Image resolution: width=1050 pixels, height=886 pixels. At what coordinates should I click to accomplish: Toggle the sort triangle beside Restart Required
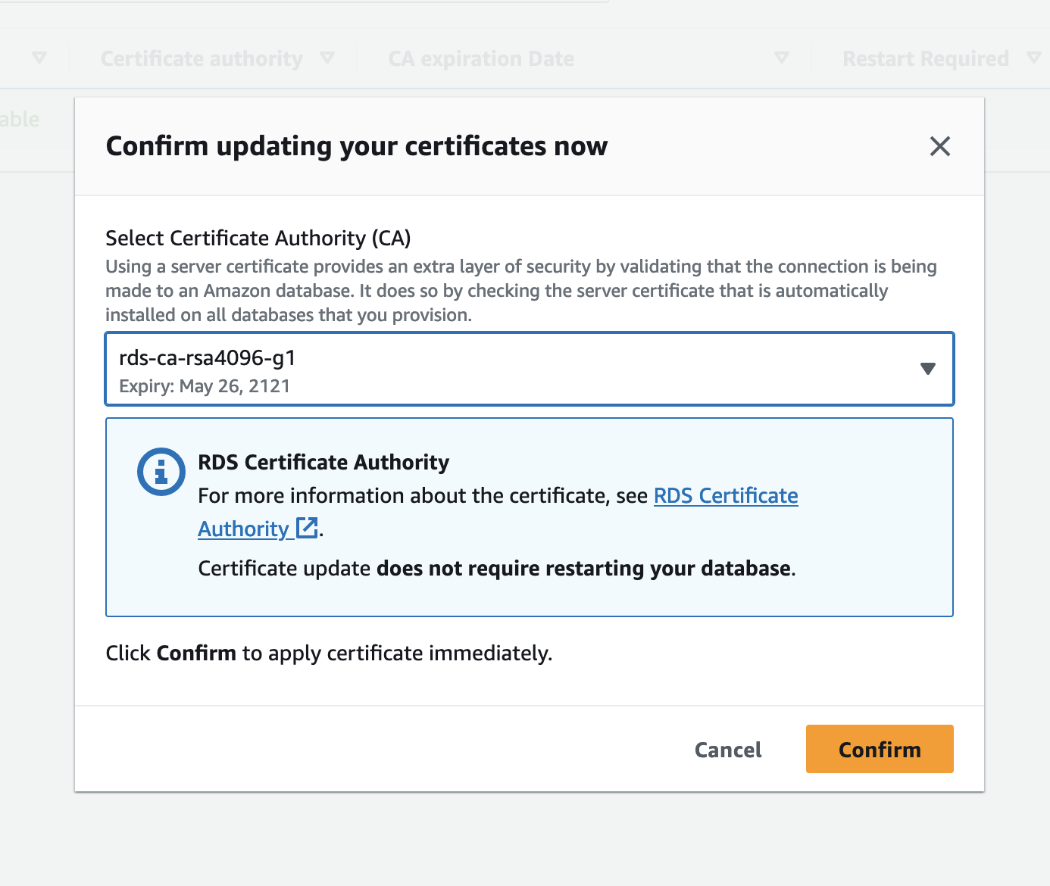(1033, 58)
